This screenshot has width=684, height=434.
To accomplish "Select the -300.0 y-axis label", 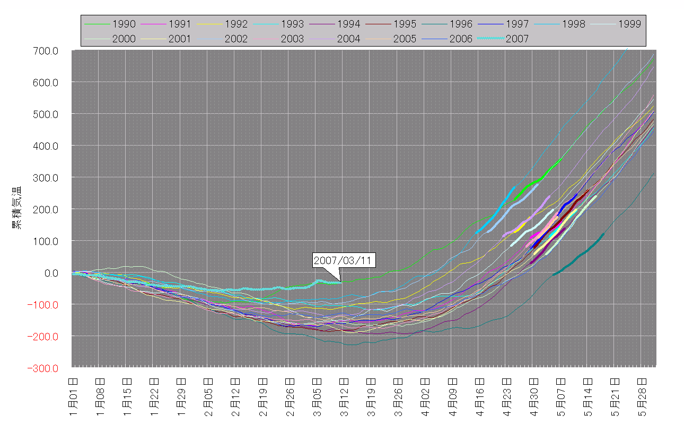I will (x=45, y=368).
